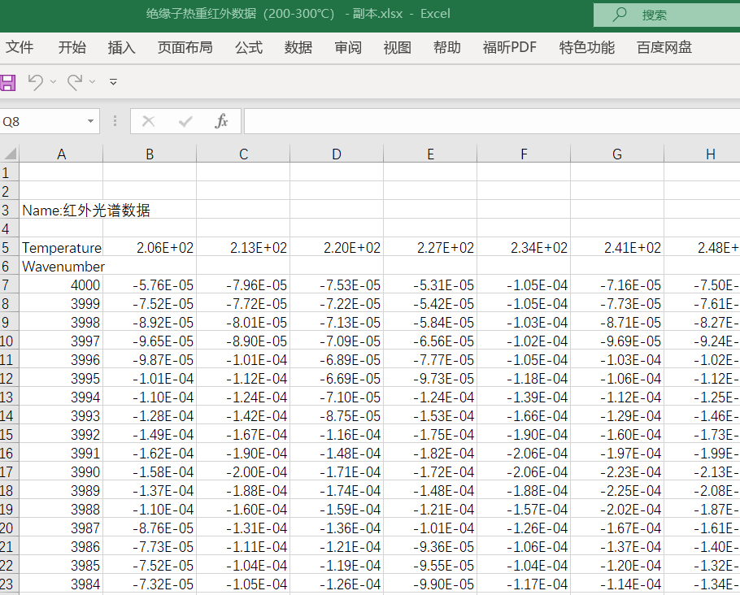
Task: Select cell -5.76E-05 in column B
Action: [150, 284]
